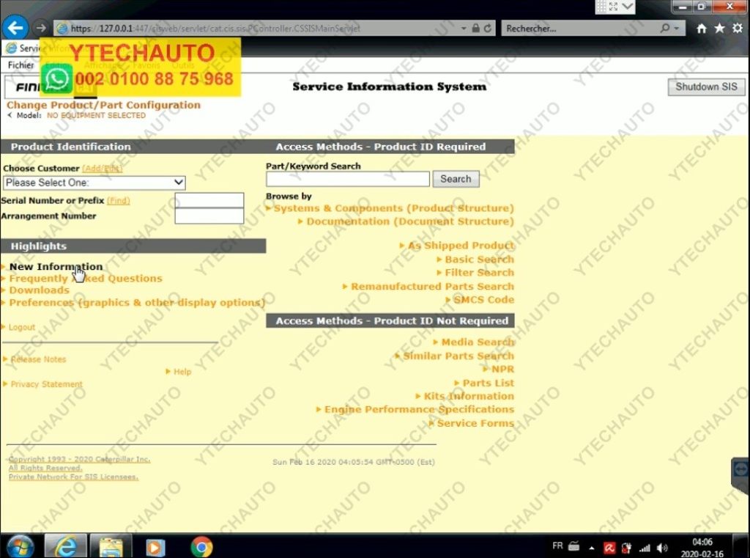
Task: Click the Search button
Action: 456,179
